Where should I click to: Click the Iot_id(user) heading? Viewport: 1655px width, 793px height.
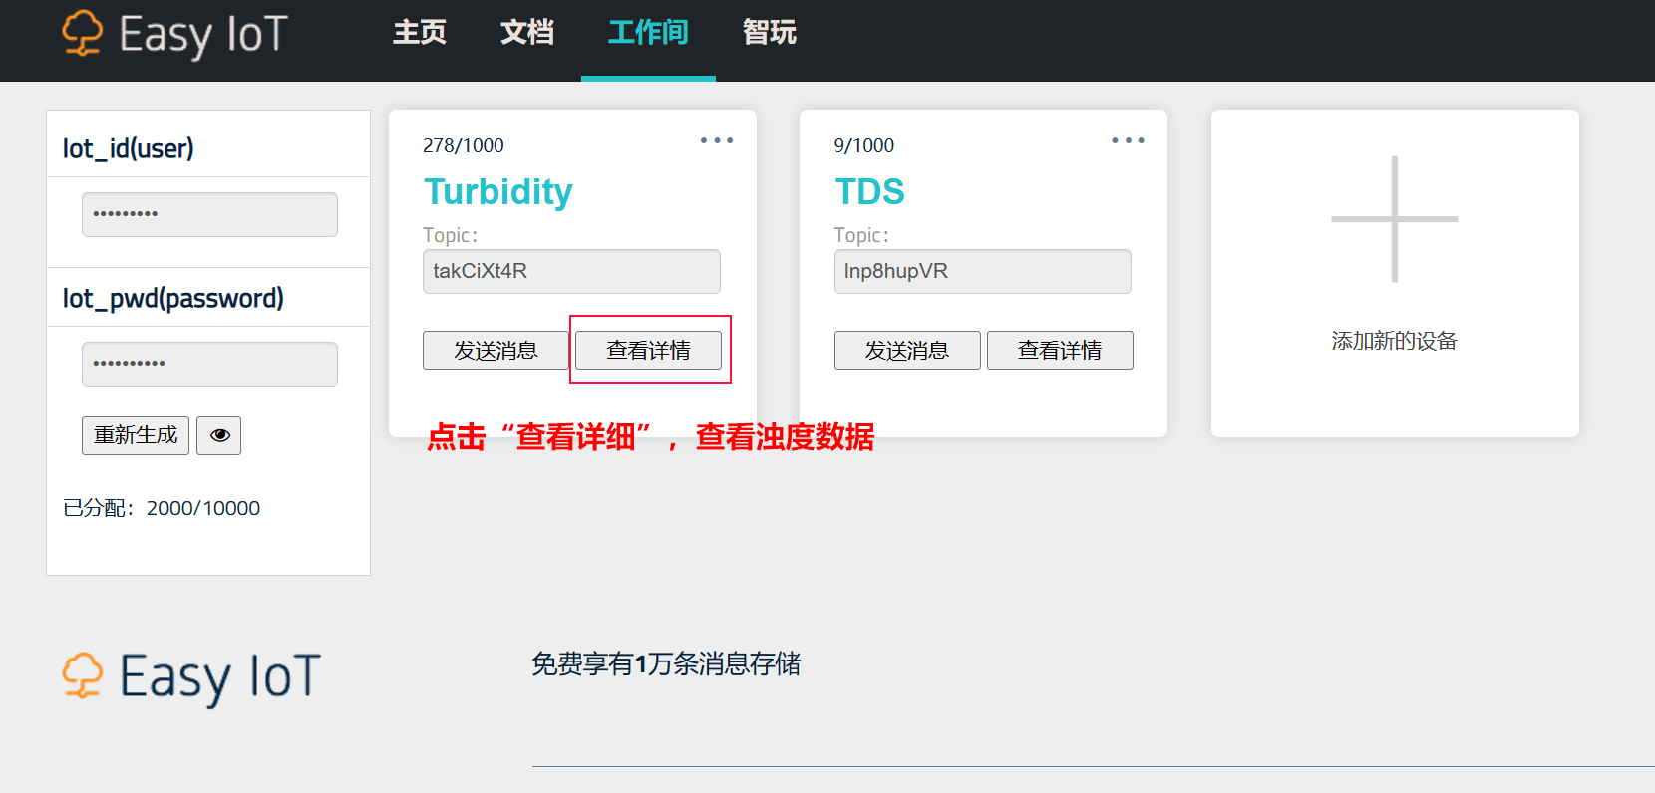(129, 149)
